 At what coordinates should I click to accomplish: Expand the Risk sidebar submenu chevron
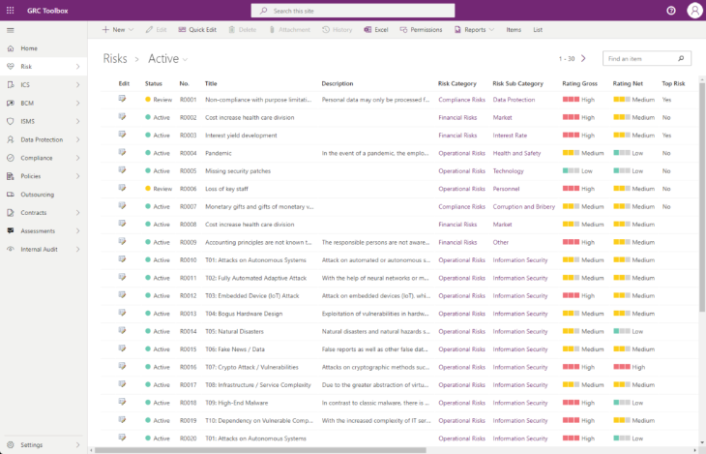[x=78, y=66]
